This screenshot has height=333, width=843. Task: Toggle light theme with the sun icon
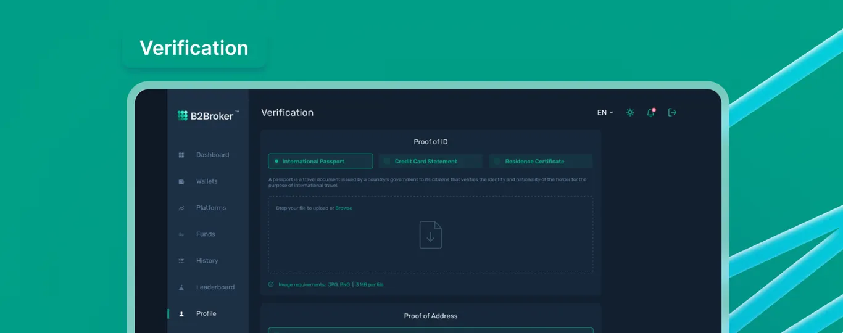coord(630,112)
